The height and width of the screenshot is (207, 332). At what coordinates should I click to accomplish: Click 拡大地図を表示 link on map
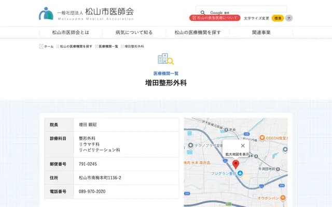pos(236,154)
